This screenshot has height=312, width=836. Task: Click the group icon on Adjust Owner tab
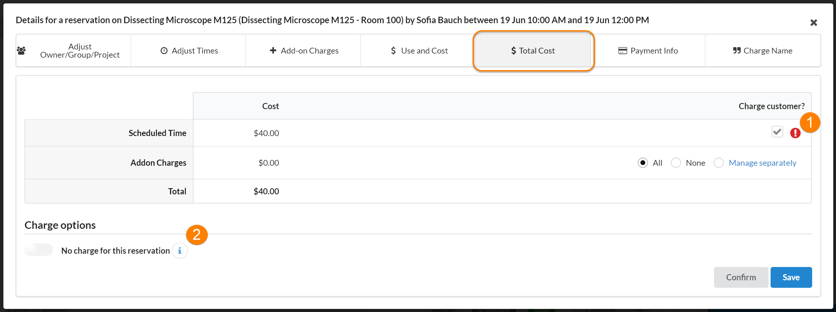21,51
